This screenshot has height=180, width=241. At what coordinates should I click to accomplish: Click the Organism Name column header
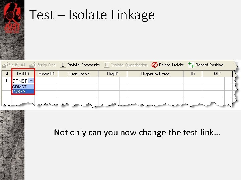pyautogui.click(x=155, y=74)
